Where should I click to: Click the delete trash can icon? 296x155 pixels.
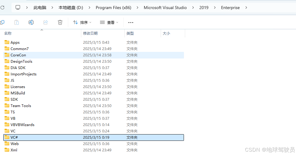click(60, 22)
